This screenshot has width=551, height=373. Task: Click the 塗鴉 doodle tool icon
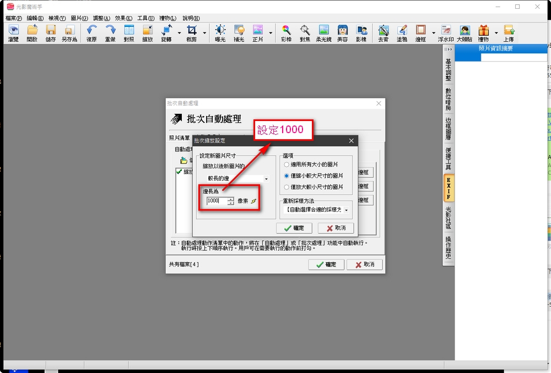pos(402,33)
